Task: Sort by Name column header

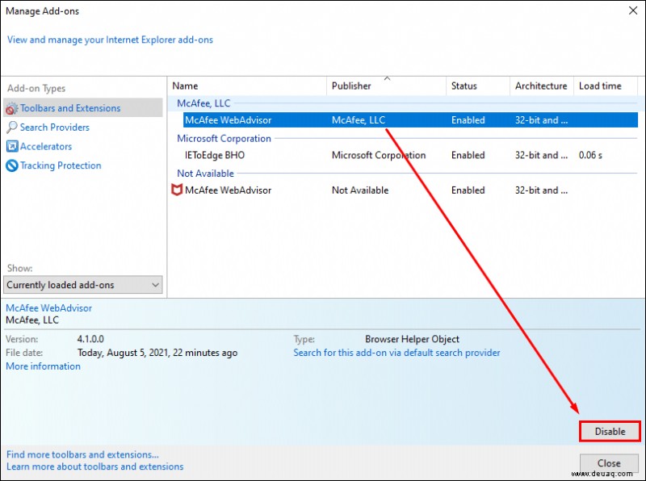Action: point(247,86)
